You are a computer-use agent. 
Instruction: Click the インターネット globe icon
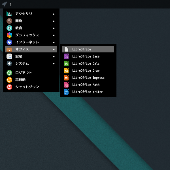(9, 42)
